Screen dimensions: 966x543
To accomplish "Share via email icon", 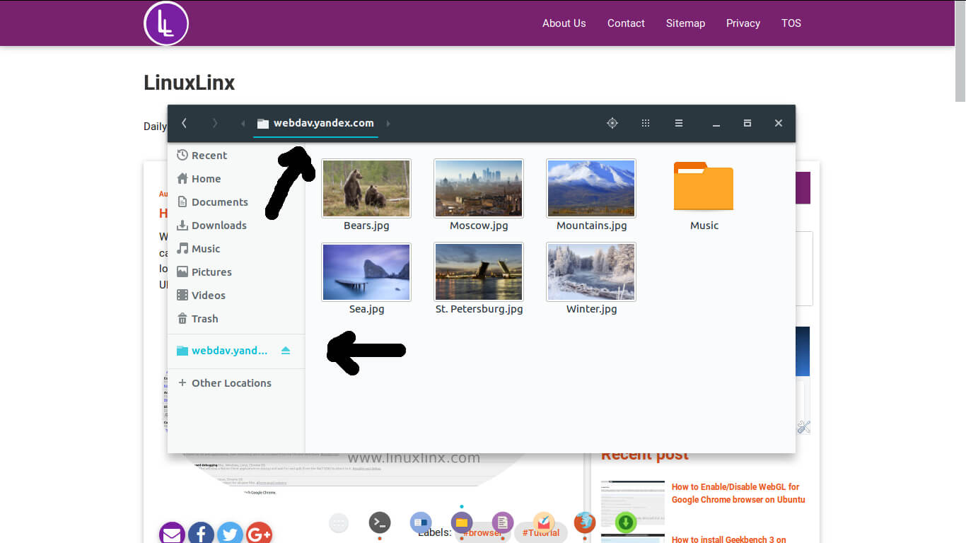I will pyautogui.click(x=172, y=534).
